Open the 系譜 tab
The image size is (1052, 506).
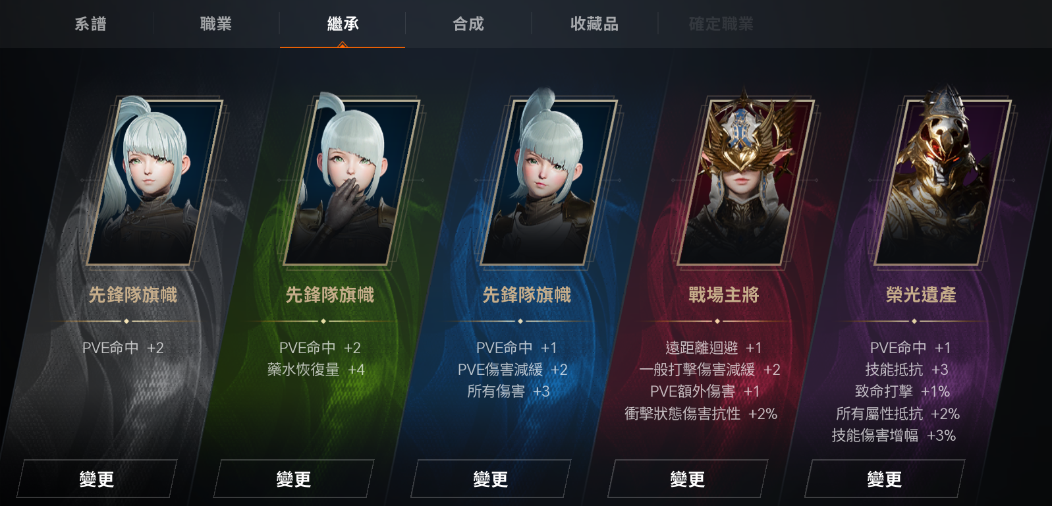(x=90, y=24)
